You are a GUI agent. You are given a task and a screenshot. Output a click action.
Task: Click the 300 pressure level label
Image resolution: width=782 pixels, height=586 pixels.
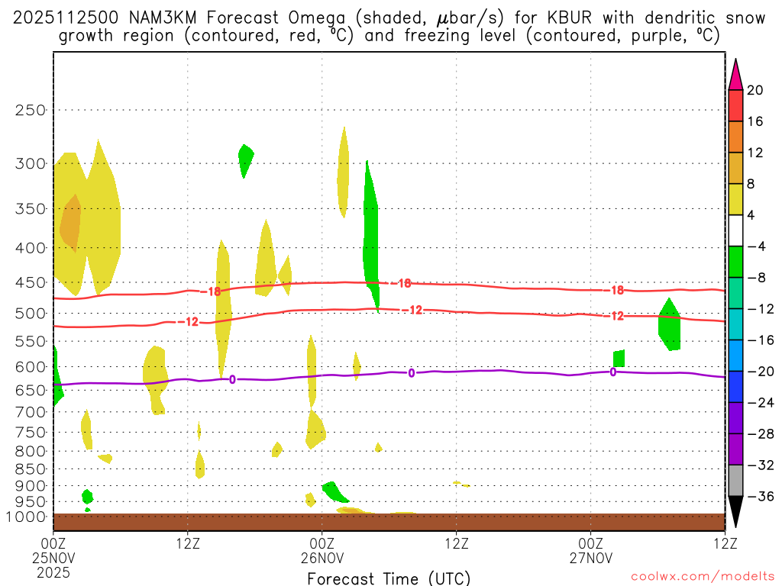(31, 163)
